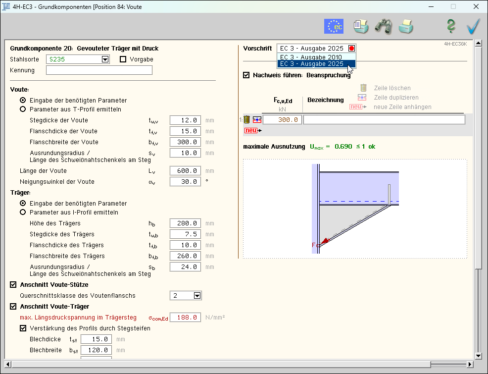Open the print document icon in the toolbar
Image resolution: width=488 pixels, height=374 pixels.
click(x=361, y=26)
